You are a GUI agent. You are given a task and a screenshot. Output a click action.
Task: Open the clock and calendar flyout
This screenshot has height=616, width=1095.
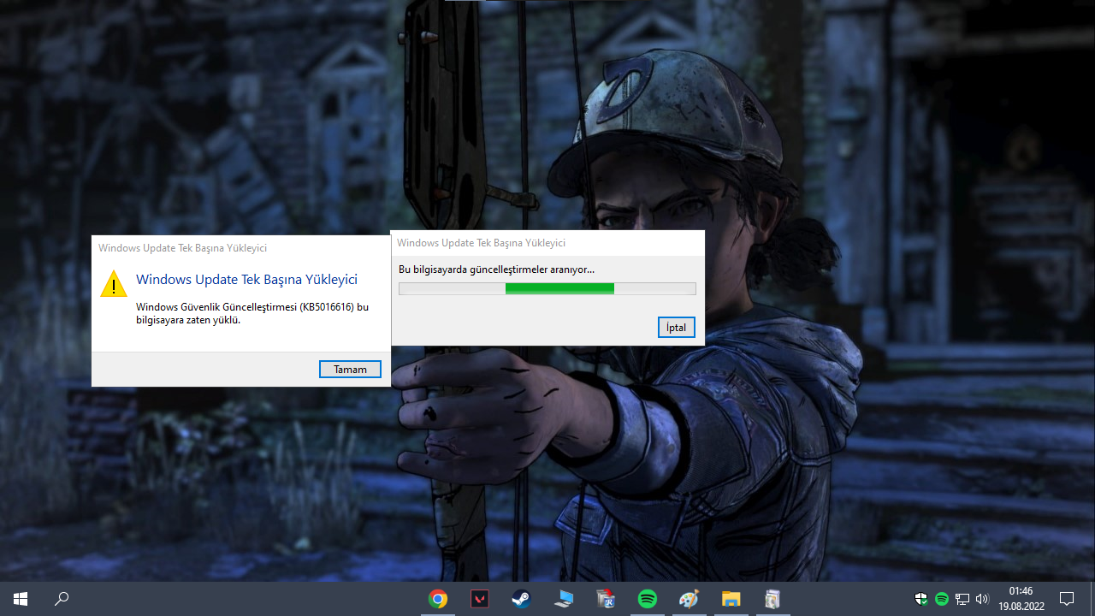(x=1021, y=599)
